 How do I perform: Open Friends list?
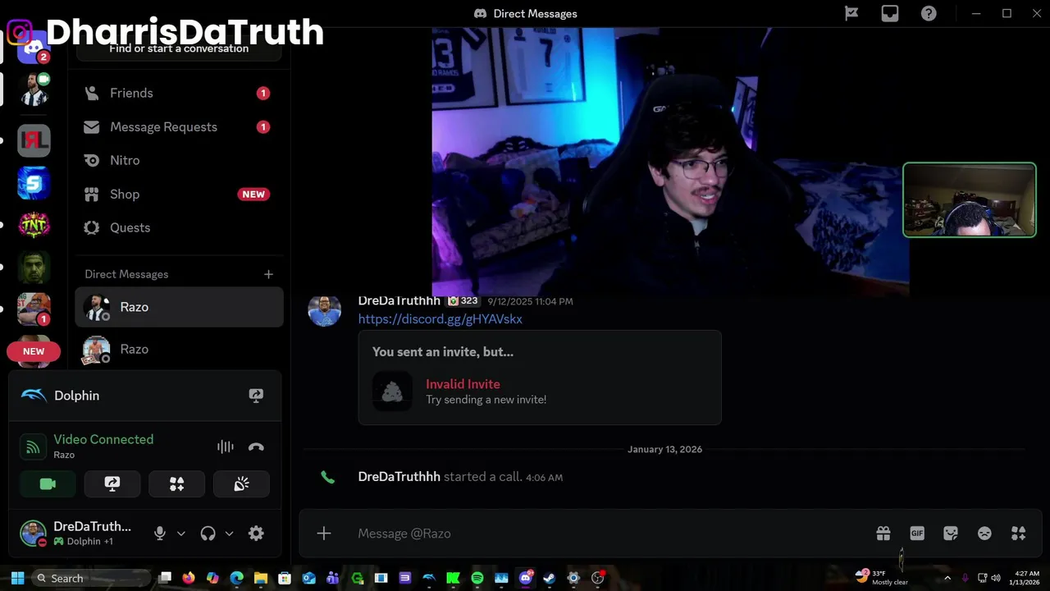click(179, 93)
